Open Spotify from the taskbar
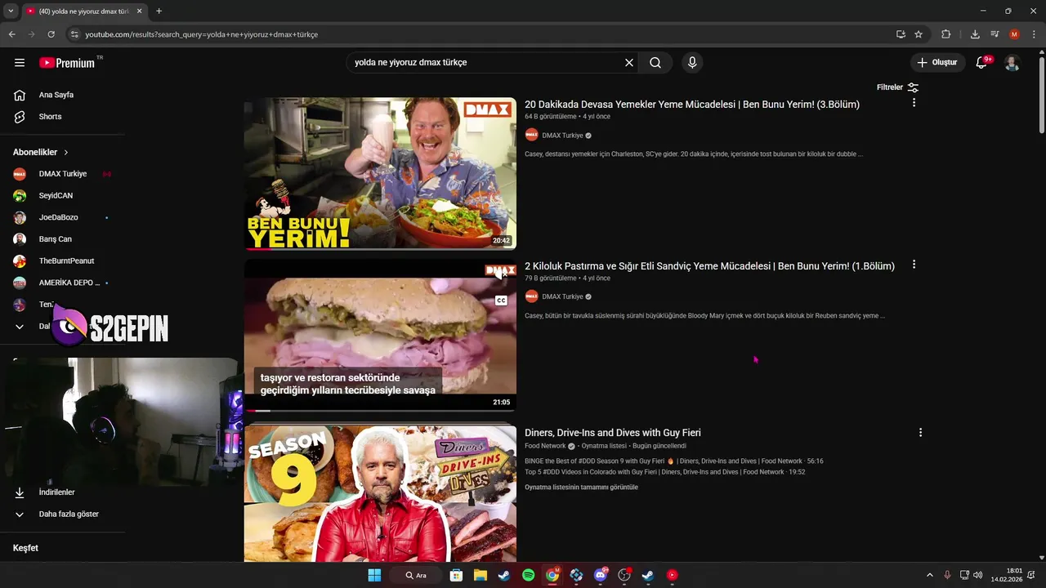The height and width of the screenshot is (588, 1046). point(528,575)
